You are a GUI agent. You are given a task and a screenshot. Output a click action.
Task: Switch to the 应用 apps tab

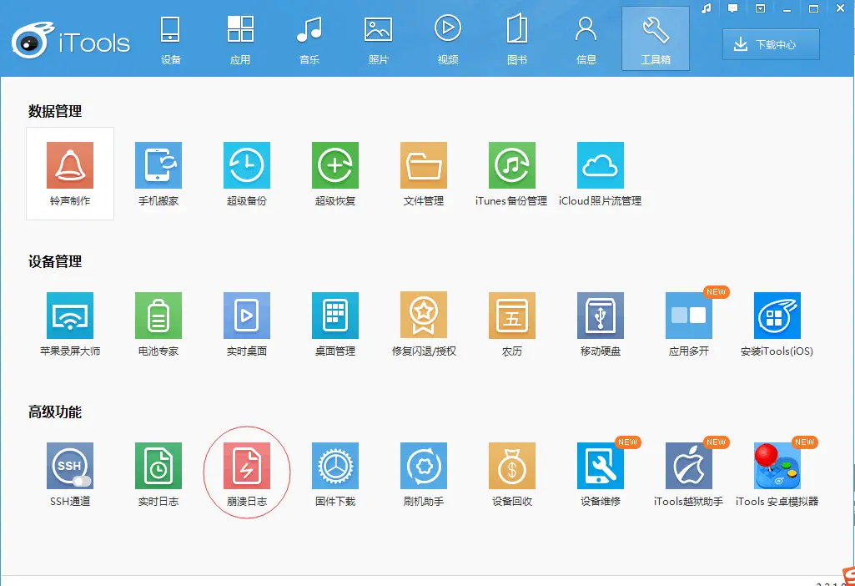240,39
